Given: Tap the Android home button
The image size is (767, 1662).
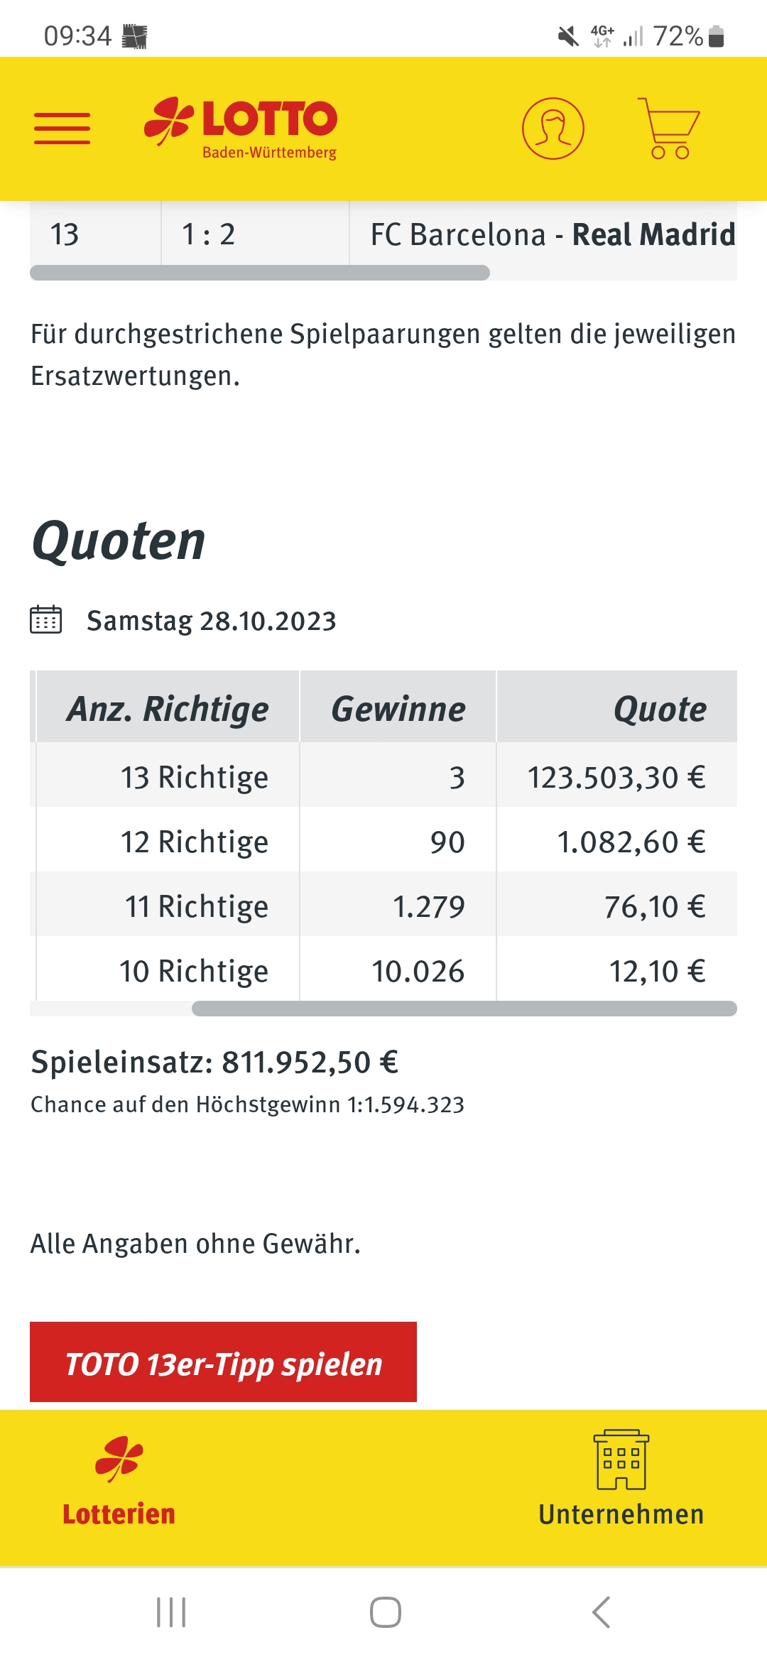Looking at the screenshot, I should (385, 1612).
